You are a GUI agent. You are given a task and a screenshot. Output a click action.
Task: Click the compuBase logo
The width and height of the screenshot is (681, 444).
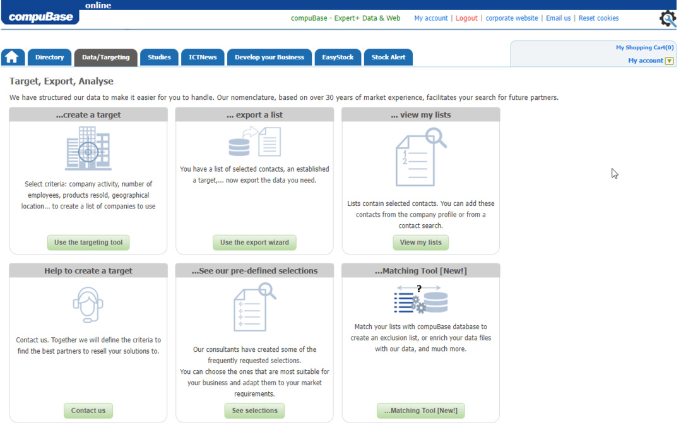pyautogui.click(x=41, y=17)
